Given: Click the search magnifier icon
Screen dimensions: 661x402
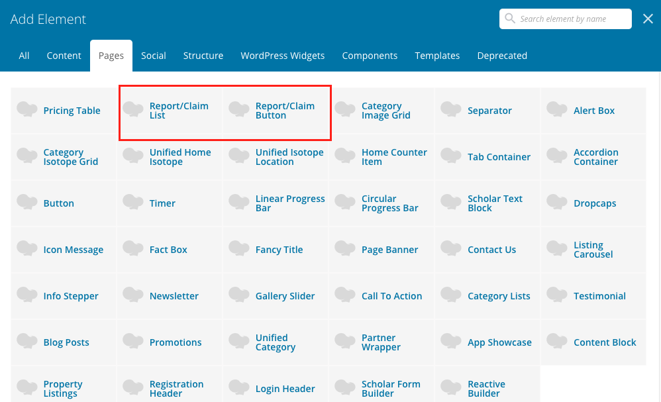Looking at the screenshot, I should (x=510, y=19).
